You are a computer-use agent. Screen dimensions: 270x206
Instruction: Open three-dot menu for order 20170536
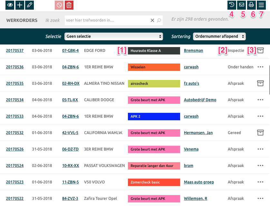pyautogui.click(x=260, y=67)
